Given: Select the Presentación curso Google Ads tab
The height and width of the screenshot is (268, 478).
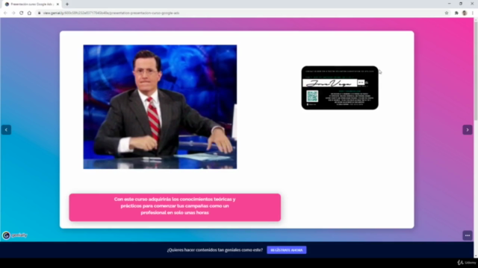Looking at the screenshot, I should [31, 4].
